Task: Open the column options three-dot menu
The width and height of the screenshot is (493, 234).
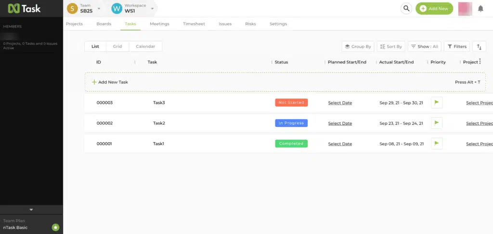Action: tap(480, 62)
